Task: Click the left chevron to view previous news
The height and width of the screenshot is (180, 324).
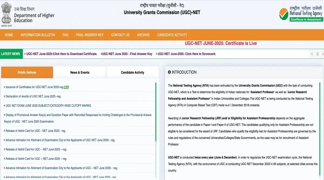Action: click(x=312, y=54)
